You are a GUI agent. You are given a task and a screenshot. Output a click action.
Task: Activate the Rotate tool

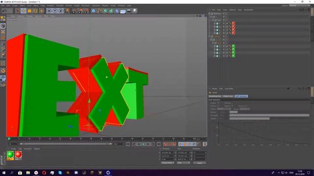(35, 11)
